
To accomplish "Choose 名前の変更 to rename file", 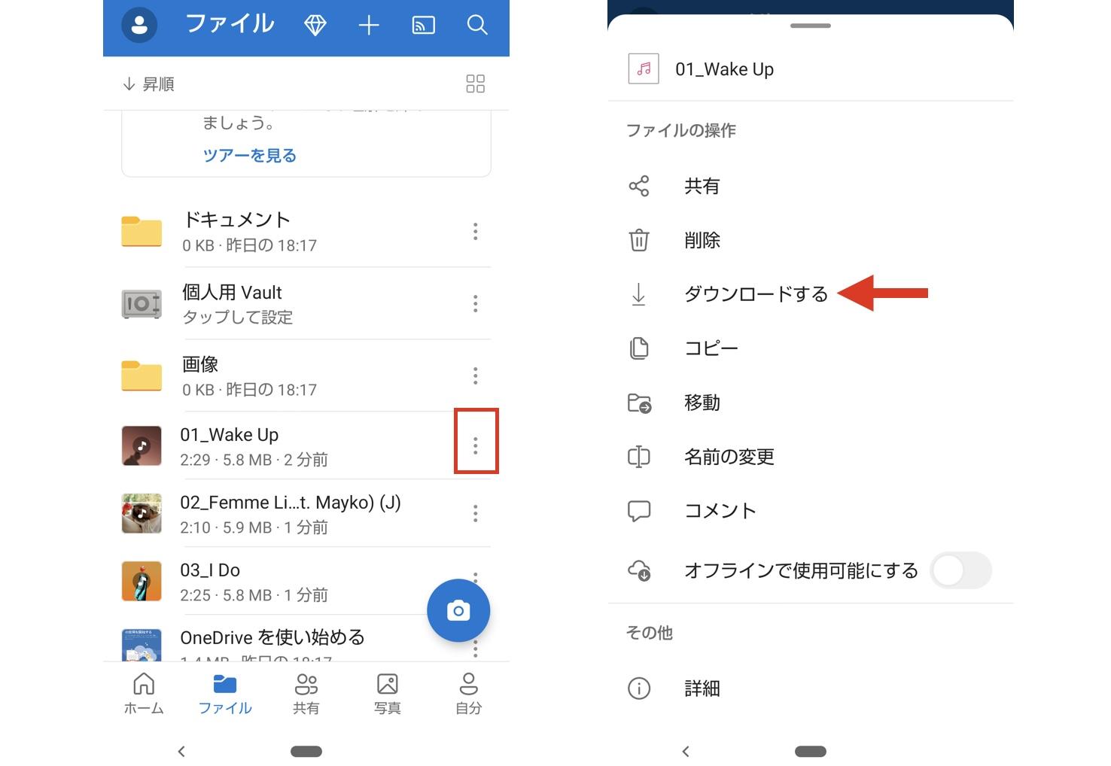I will click(811, 457).
